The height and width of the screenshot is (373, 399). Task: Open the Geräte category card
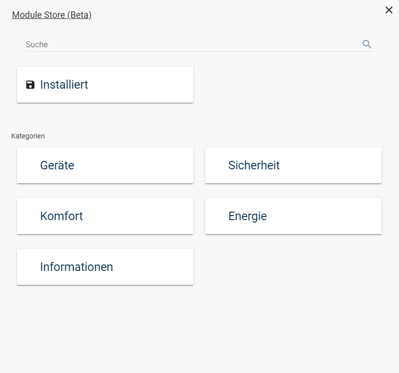[x=105, y=165]
